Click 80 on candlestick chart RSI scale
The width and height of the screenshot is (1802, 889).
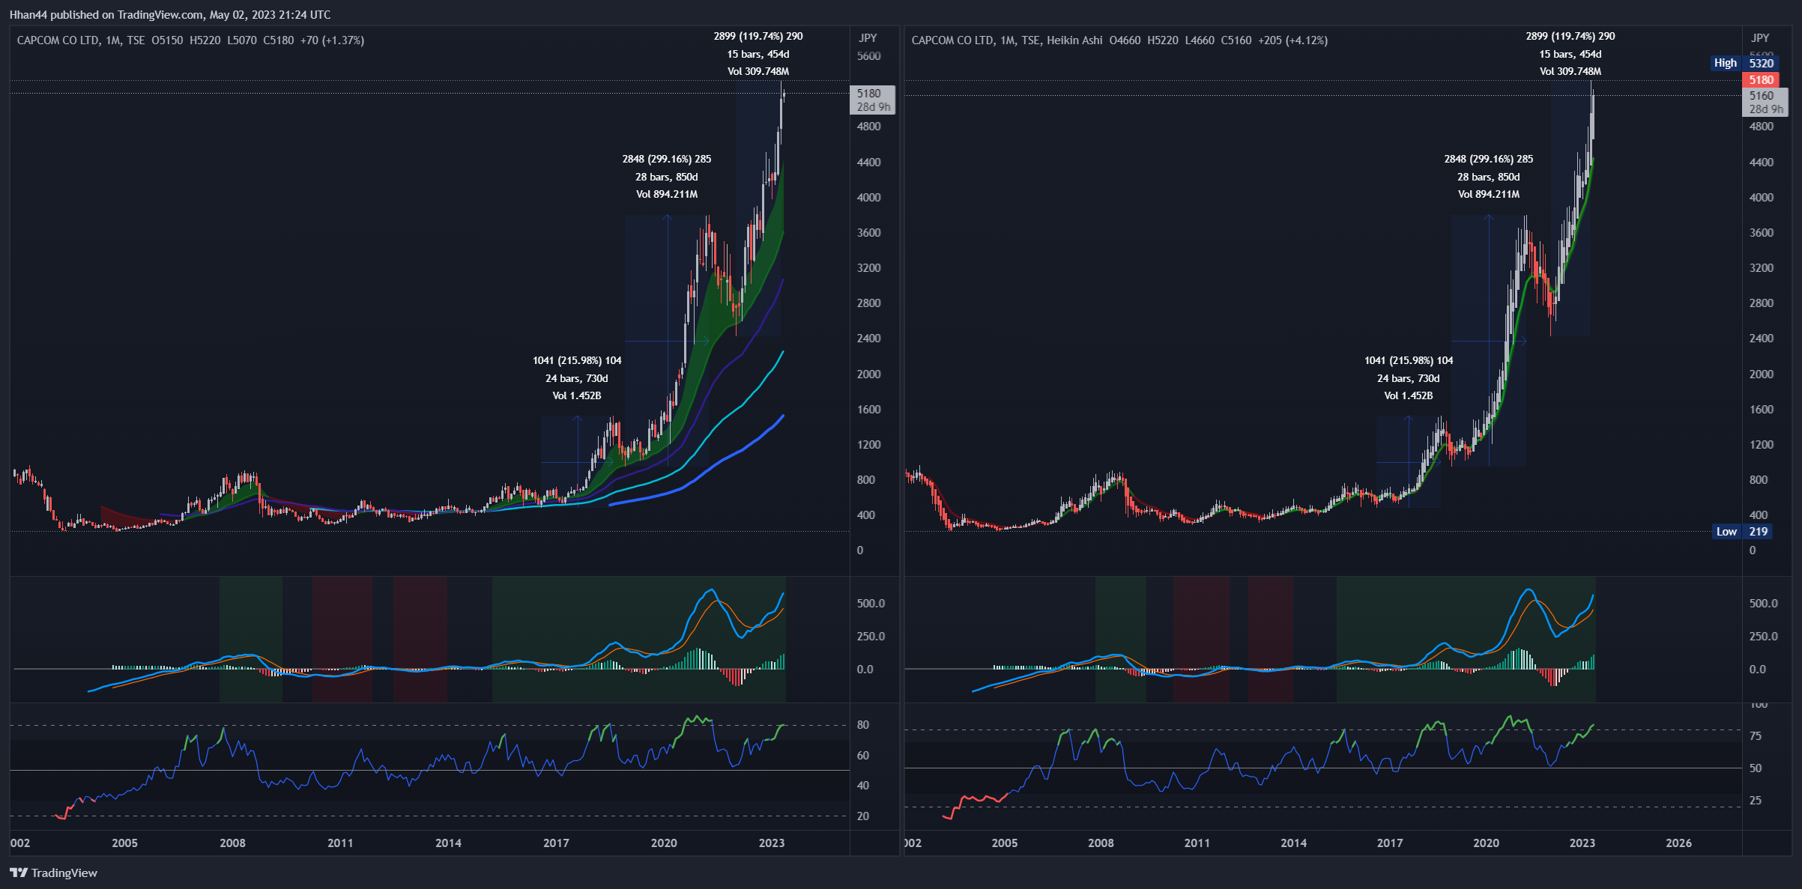click(863, 724)
